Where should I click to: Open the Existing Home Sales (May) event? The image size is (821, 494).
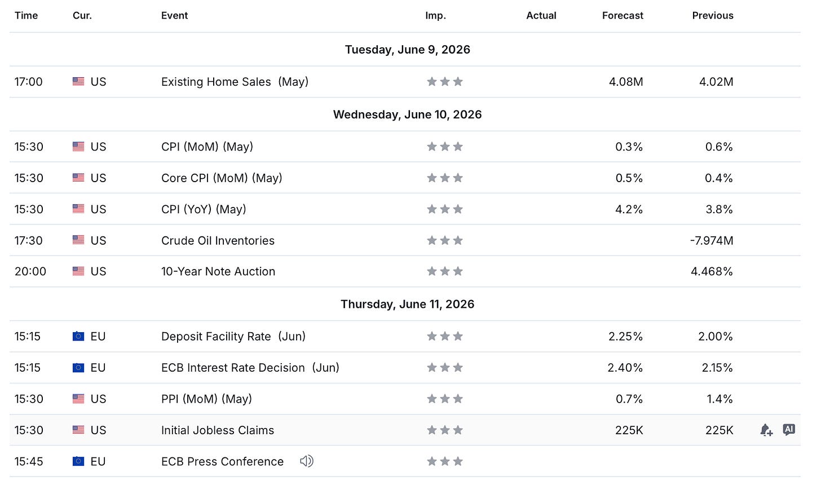pos(235,82)
